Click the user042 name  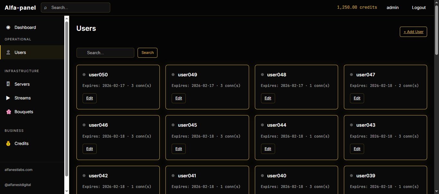pos(98,176)
